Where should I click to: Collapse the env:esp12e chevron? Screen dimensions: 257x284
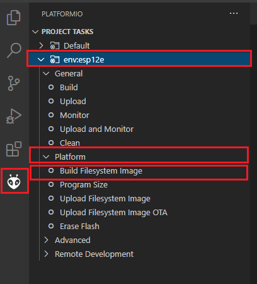coord(41,60)
